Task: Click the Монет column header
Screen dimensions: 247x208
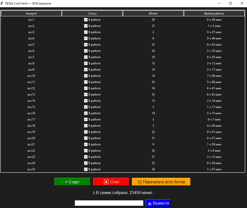Action: tap(153, 13)
